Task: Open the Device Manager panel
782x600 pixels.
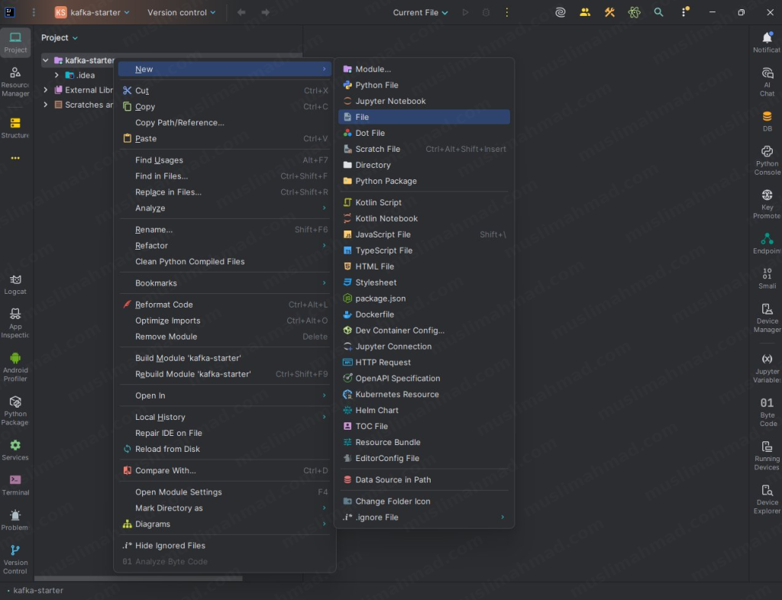Action: 766,313
